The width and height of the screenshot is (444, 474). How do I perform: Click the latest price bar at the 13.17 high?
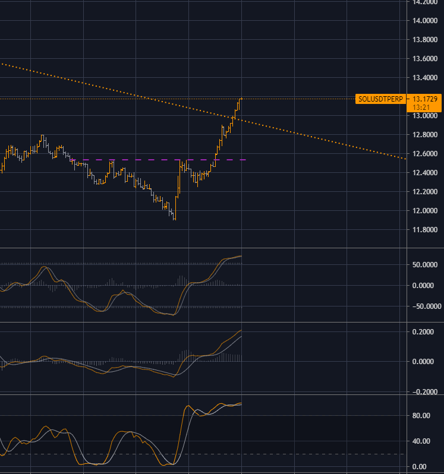coord(241,100)
